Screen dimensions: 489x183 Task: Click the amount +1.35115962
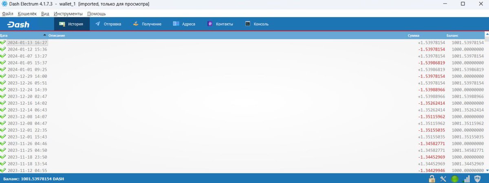(x=432, y=123)
